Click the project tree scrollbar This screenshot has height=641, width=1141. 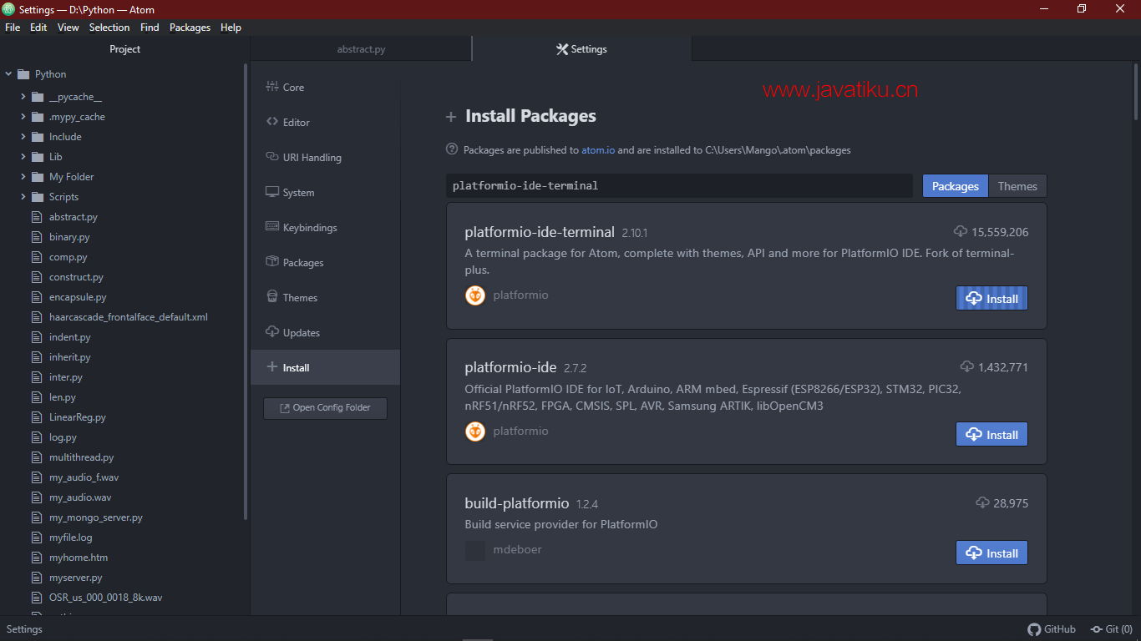246,292
